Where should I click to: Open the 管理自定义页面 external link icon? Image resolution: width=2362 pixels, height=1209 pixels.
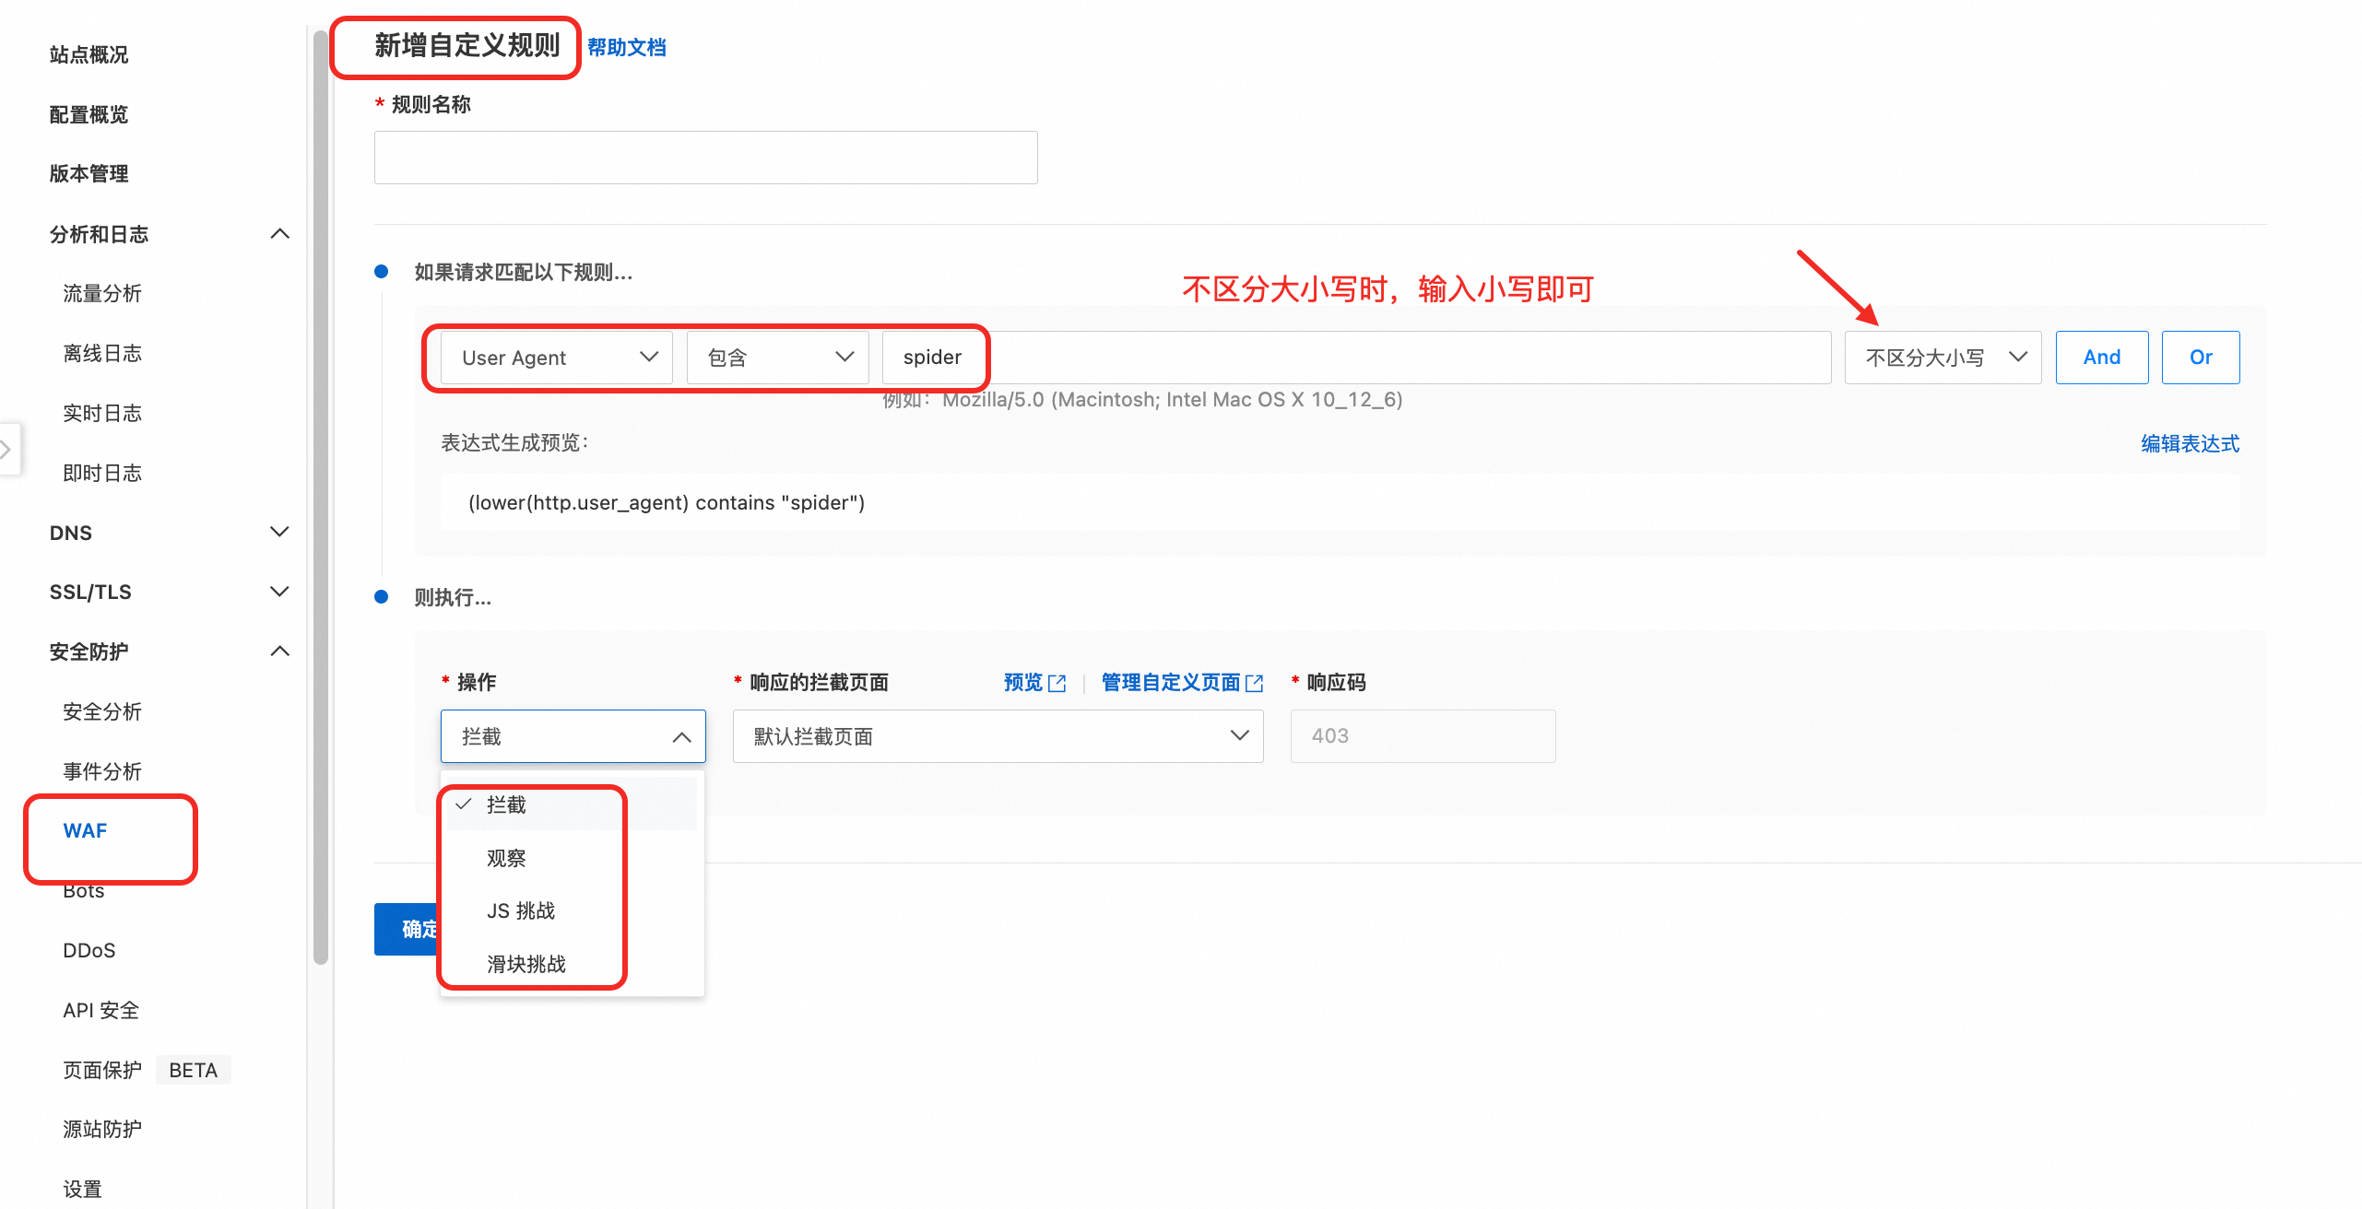pos(1254,683)
